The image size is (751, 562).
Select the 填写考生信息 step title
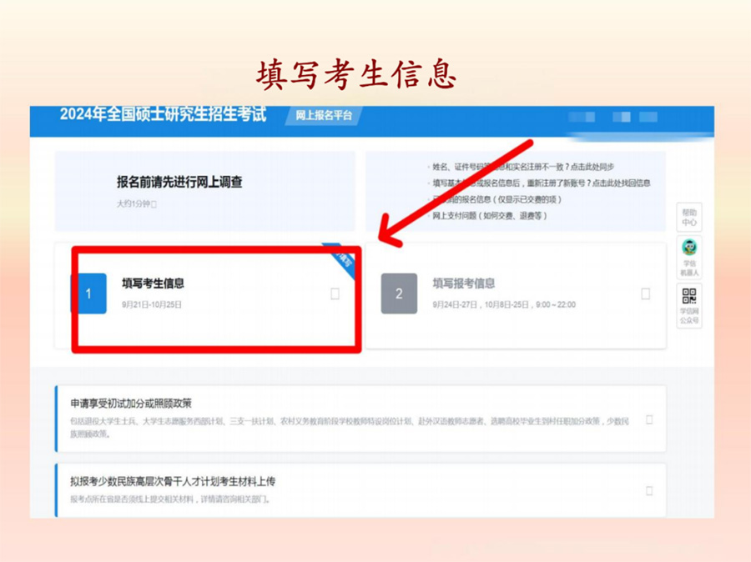[x=153, y=284]
